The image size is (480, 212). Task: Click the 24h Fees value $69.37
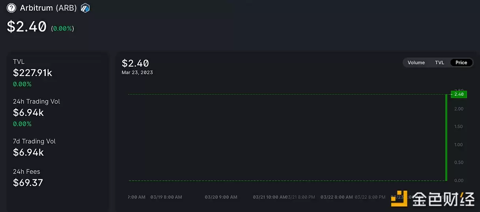tap(28, 183)
